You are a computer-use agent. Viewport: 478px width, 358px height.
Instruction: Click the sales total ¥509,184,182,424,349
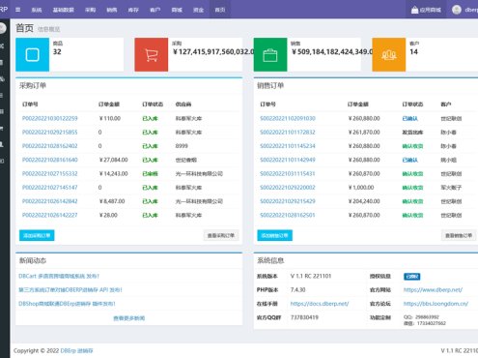pos(332,52)
